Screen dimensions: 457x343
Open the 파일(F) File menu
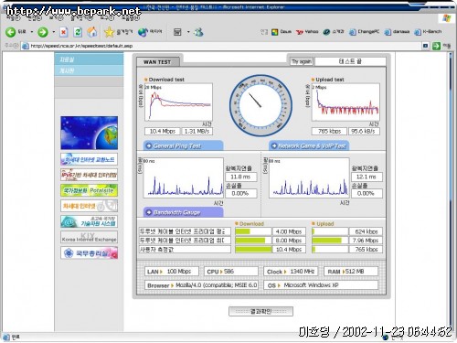[x=13, y=18]
